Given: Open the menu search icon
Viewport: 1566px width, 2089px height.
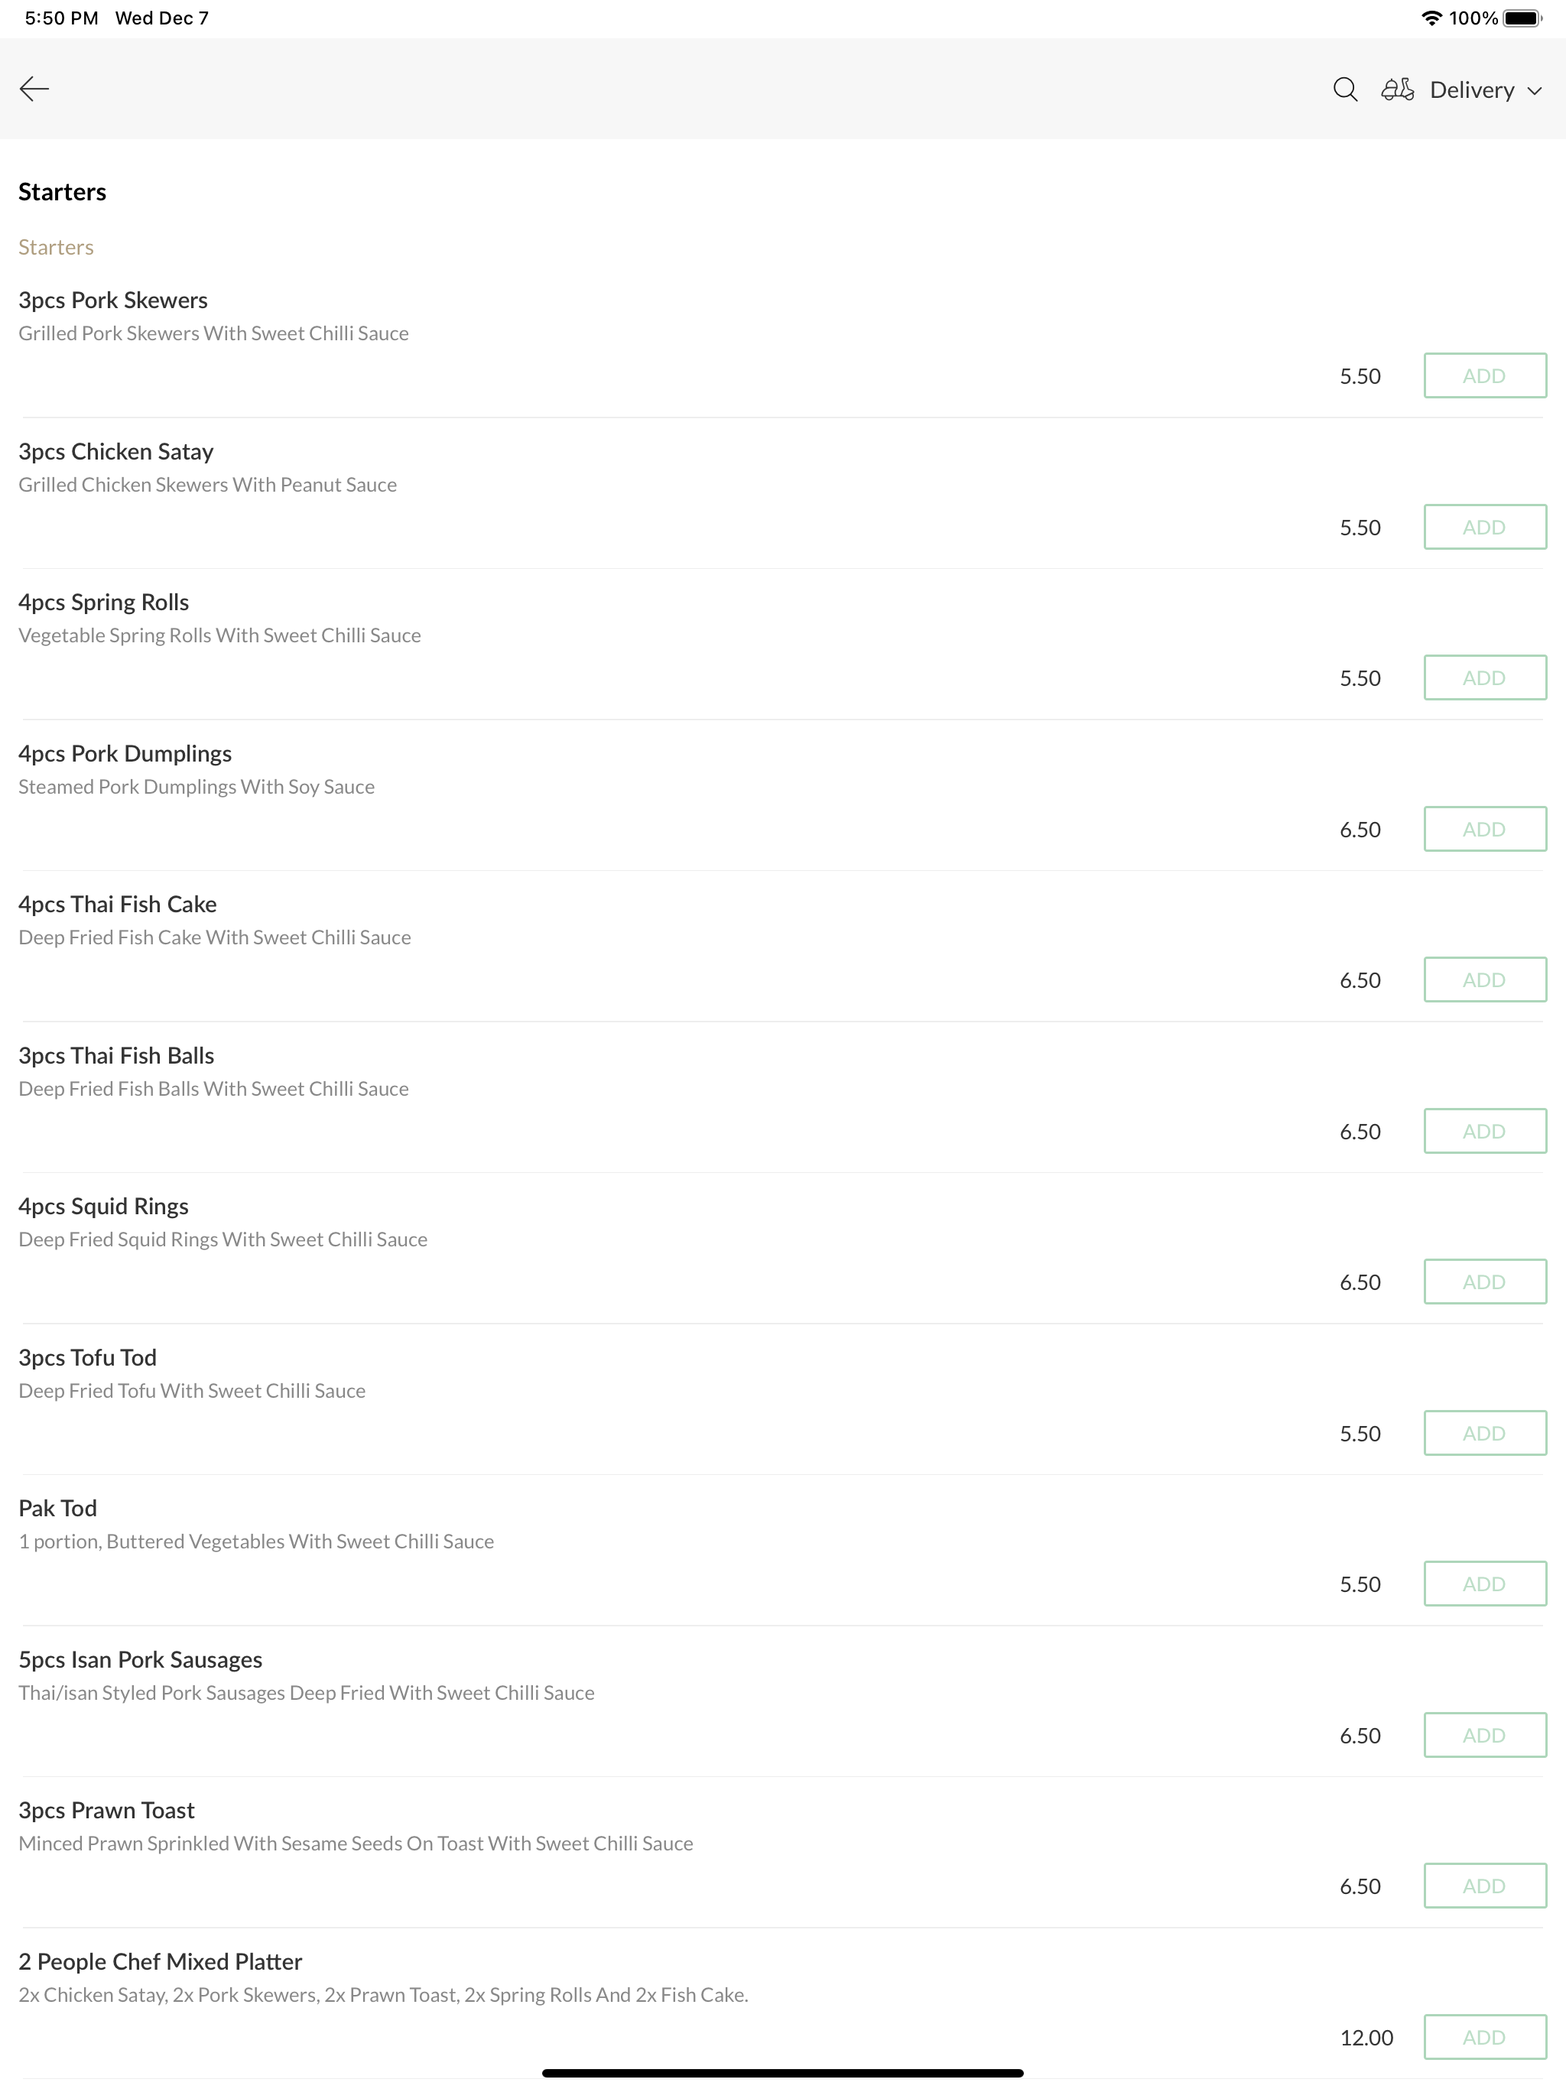Looking at the screenshot, I should pos(1345,89).
